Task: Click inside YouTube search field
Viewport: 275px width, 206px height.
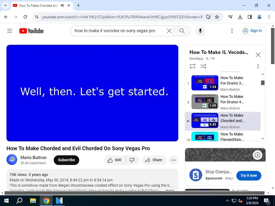Action: coord(119,31)
